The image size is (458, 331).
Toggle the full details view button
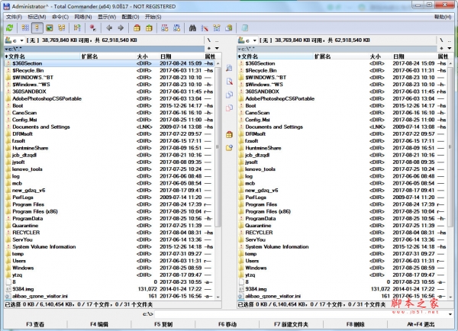coord(37,27)
